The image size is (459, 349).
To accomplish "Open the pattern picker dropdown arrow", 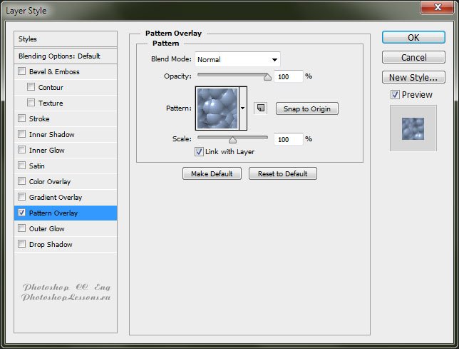I will pos(243,108).
